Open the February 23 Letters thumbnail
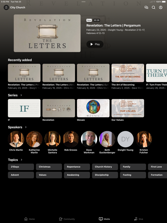Viewport: 167px width, 223px height. click(x=24, y=73)
